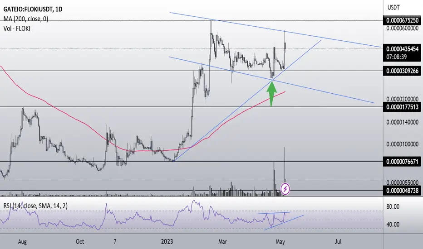423x249 pixels.
Task: Open the MA (200, close, 0) indicator legend
Action: tap(25, 19)
